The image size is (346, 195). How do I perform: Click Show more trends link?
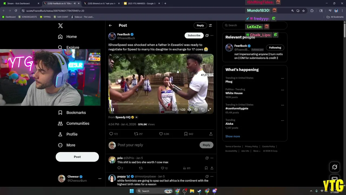(232, 136)
